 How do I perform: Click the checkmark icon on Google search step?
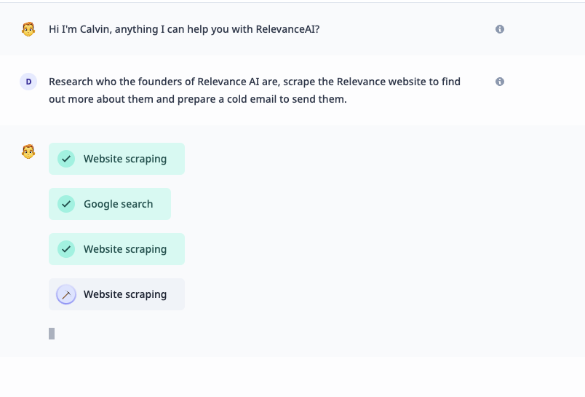click(66, 204)
